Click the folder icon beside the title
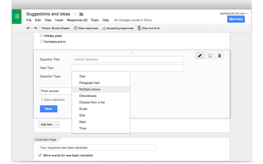Image resolution: width=263 pixels, height=164 pixels. (x=82, y=14)
